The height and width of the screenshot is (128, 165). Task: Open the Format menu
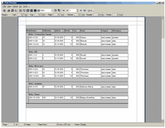(15, 6)
